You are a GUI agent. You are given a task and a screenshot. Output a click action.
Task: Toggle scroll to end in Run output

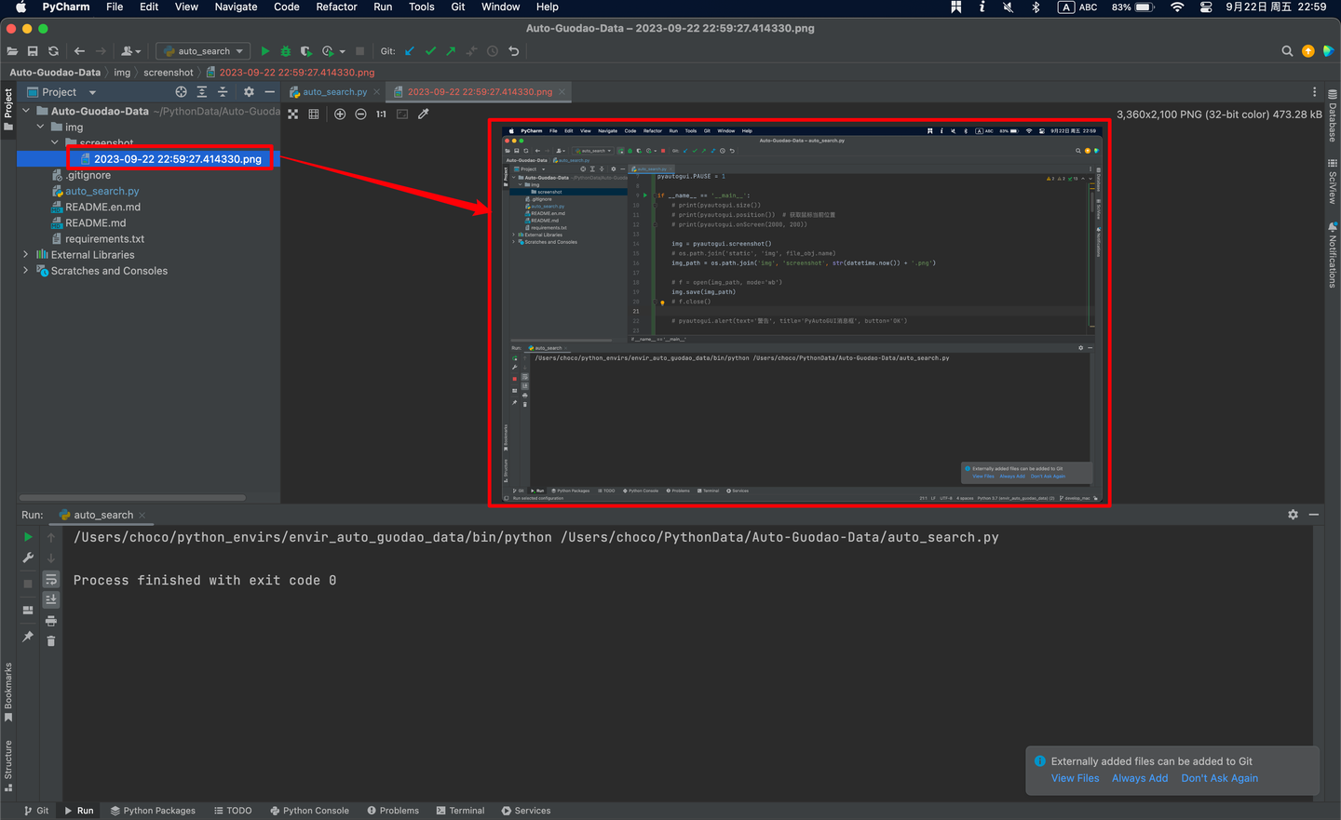click(51, 598)
